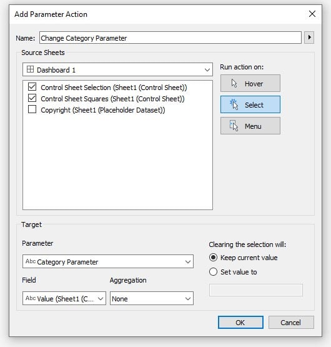Viewport: 331px width, 347px height.
Task: Click into the Name text field
Action: point(170,38)
